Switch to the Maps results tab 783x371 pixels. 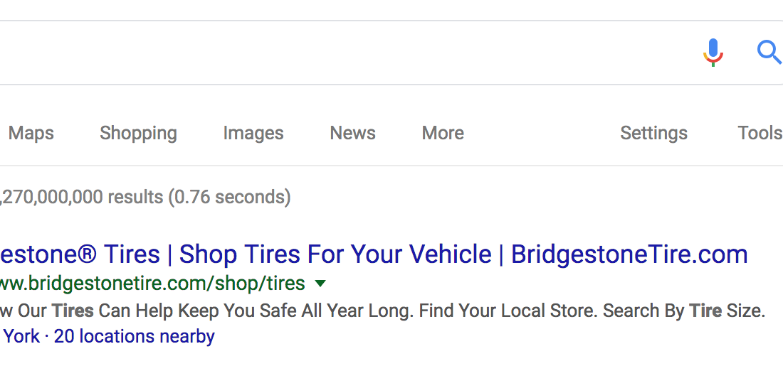tap(31, 133)
